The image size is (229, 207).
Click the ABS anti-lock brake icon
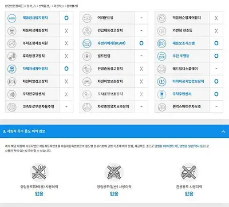coord(12,18)
